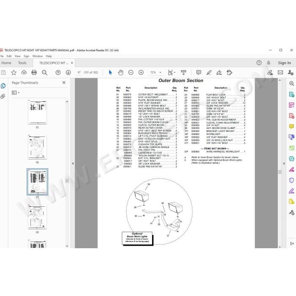Click the Sign In button

[x=284, y=63]
